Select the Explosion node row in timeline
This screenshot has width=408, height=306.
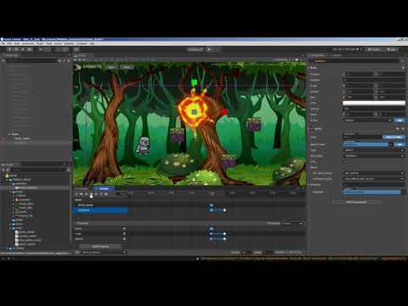(x=101, y=210)
